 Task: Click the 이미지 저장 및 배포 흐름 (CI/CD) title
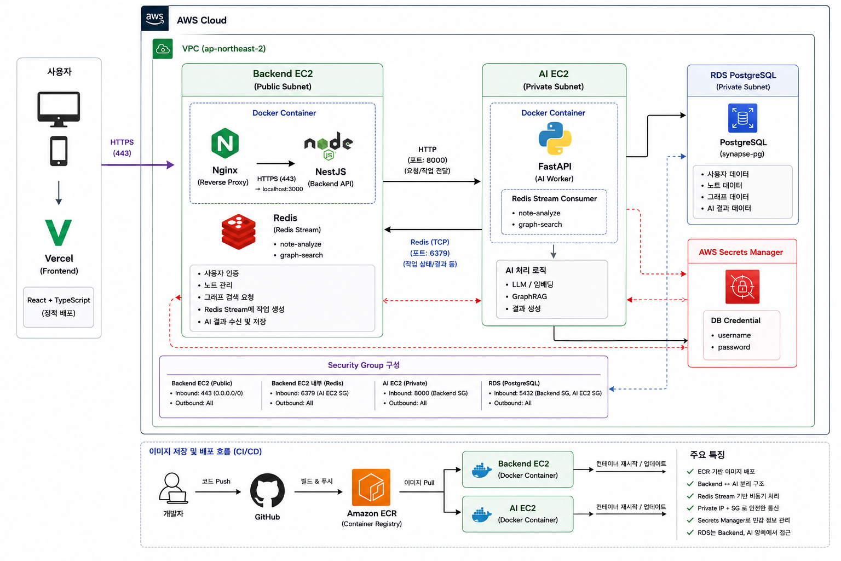(x=205, y=451)
